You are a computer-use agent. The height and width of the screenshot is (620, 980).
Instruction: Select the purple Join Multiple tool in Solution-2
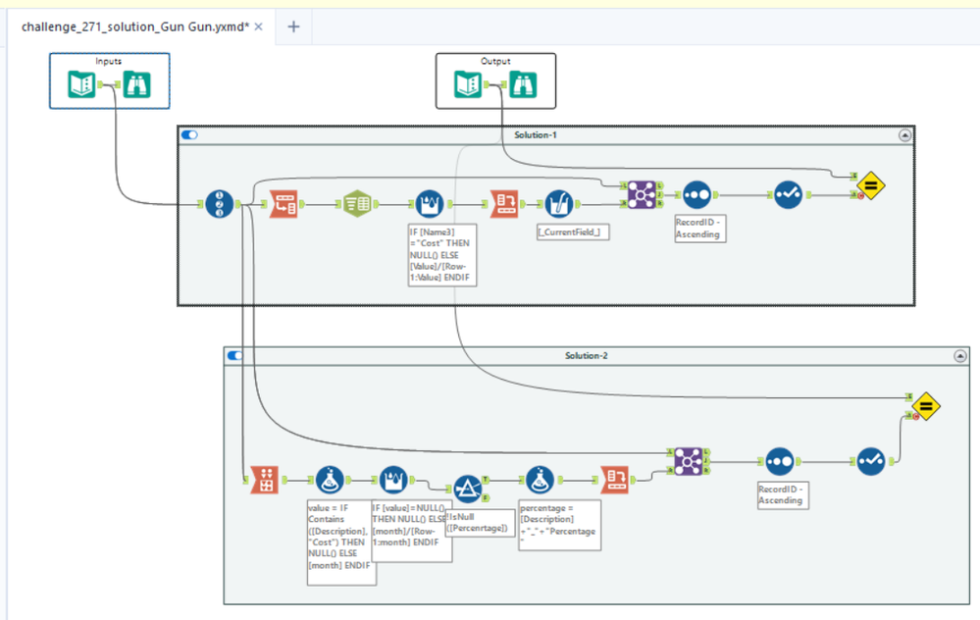pos(688,461)
